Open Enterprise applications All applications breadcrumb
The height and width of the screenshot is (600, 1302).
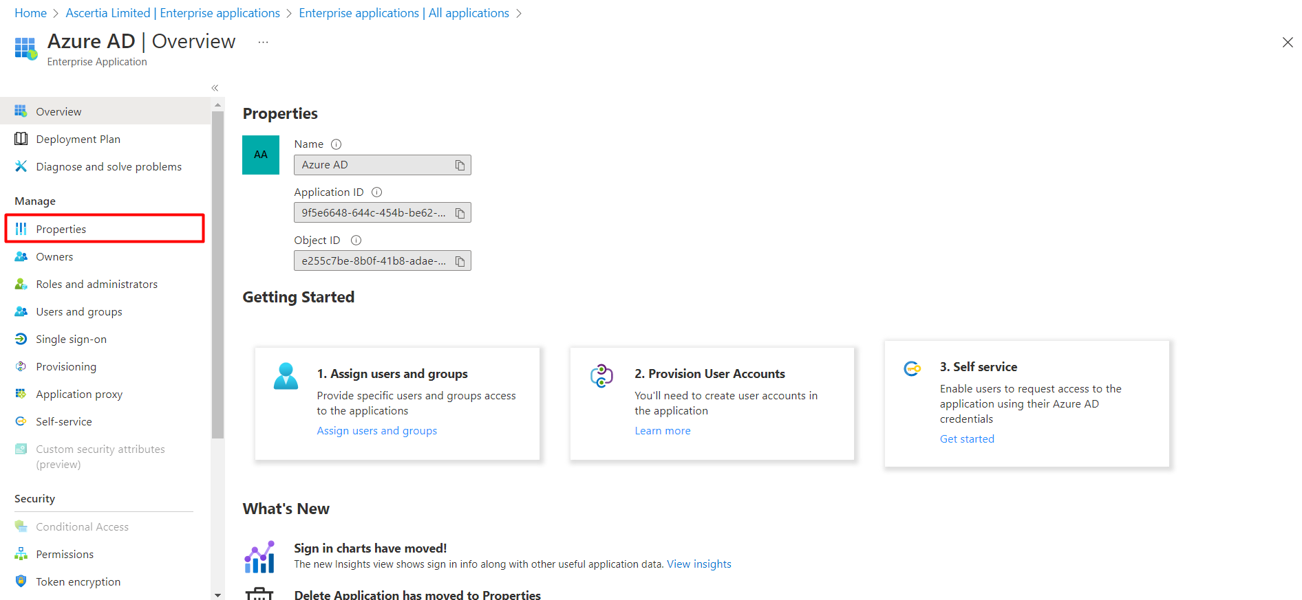point(404,13)
